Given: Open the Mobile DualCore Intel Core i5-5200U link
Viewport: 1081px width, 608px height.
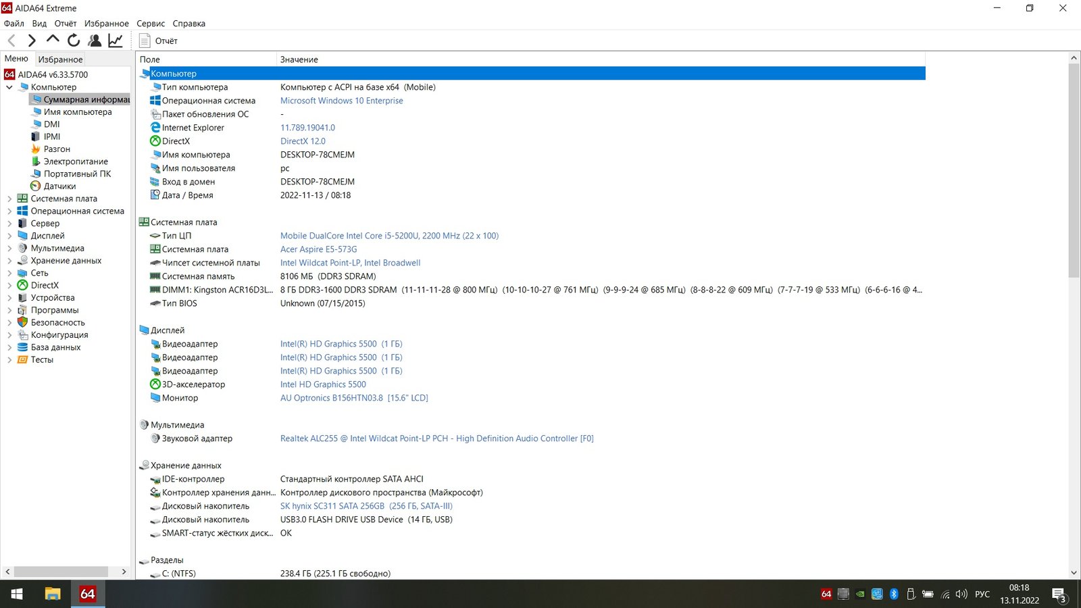Looking at the screenshot, I should coord(389,236).
